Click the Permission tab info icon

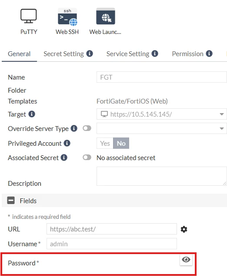click(209, 54)
